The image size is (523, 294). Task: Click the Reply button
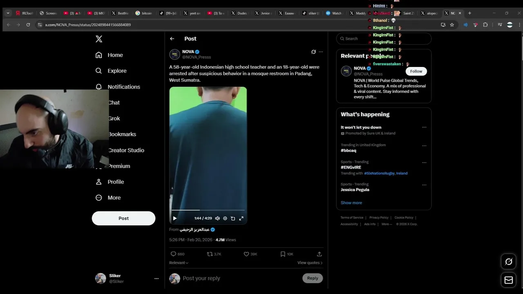click(x=313, y=278)
